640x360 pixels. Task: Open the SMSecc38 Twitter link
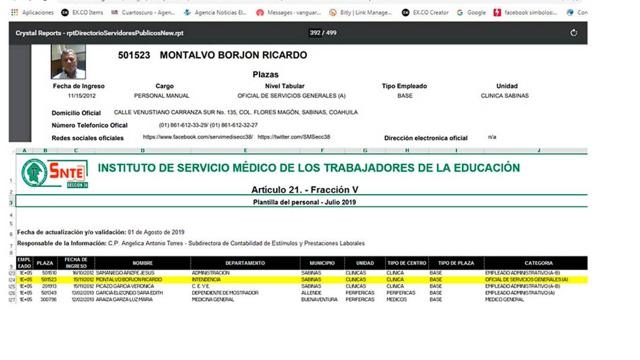click(294, 137)
